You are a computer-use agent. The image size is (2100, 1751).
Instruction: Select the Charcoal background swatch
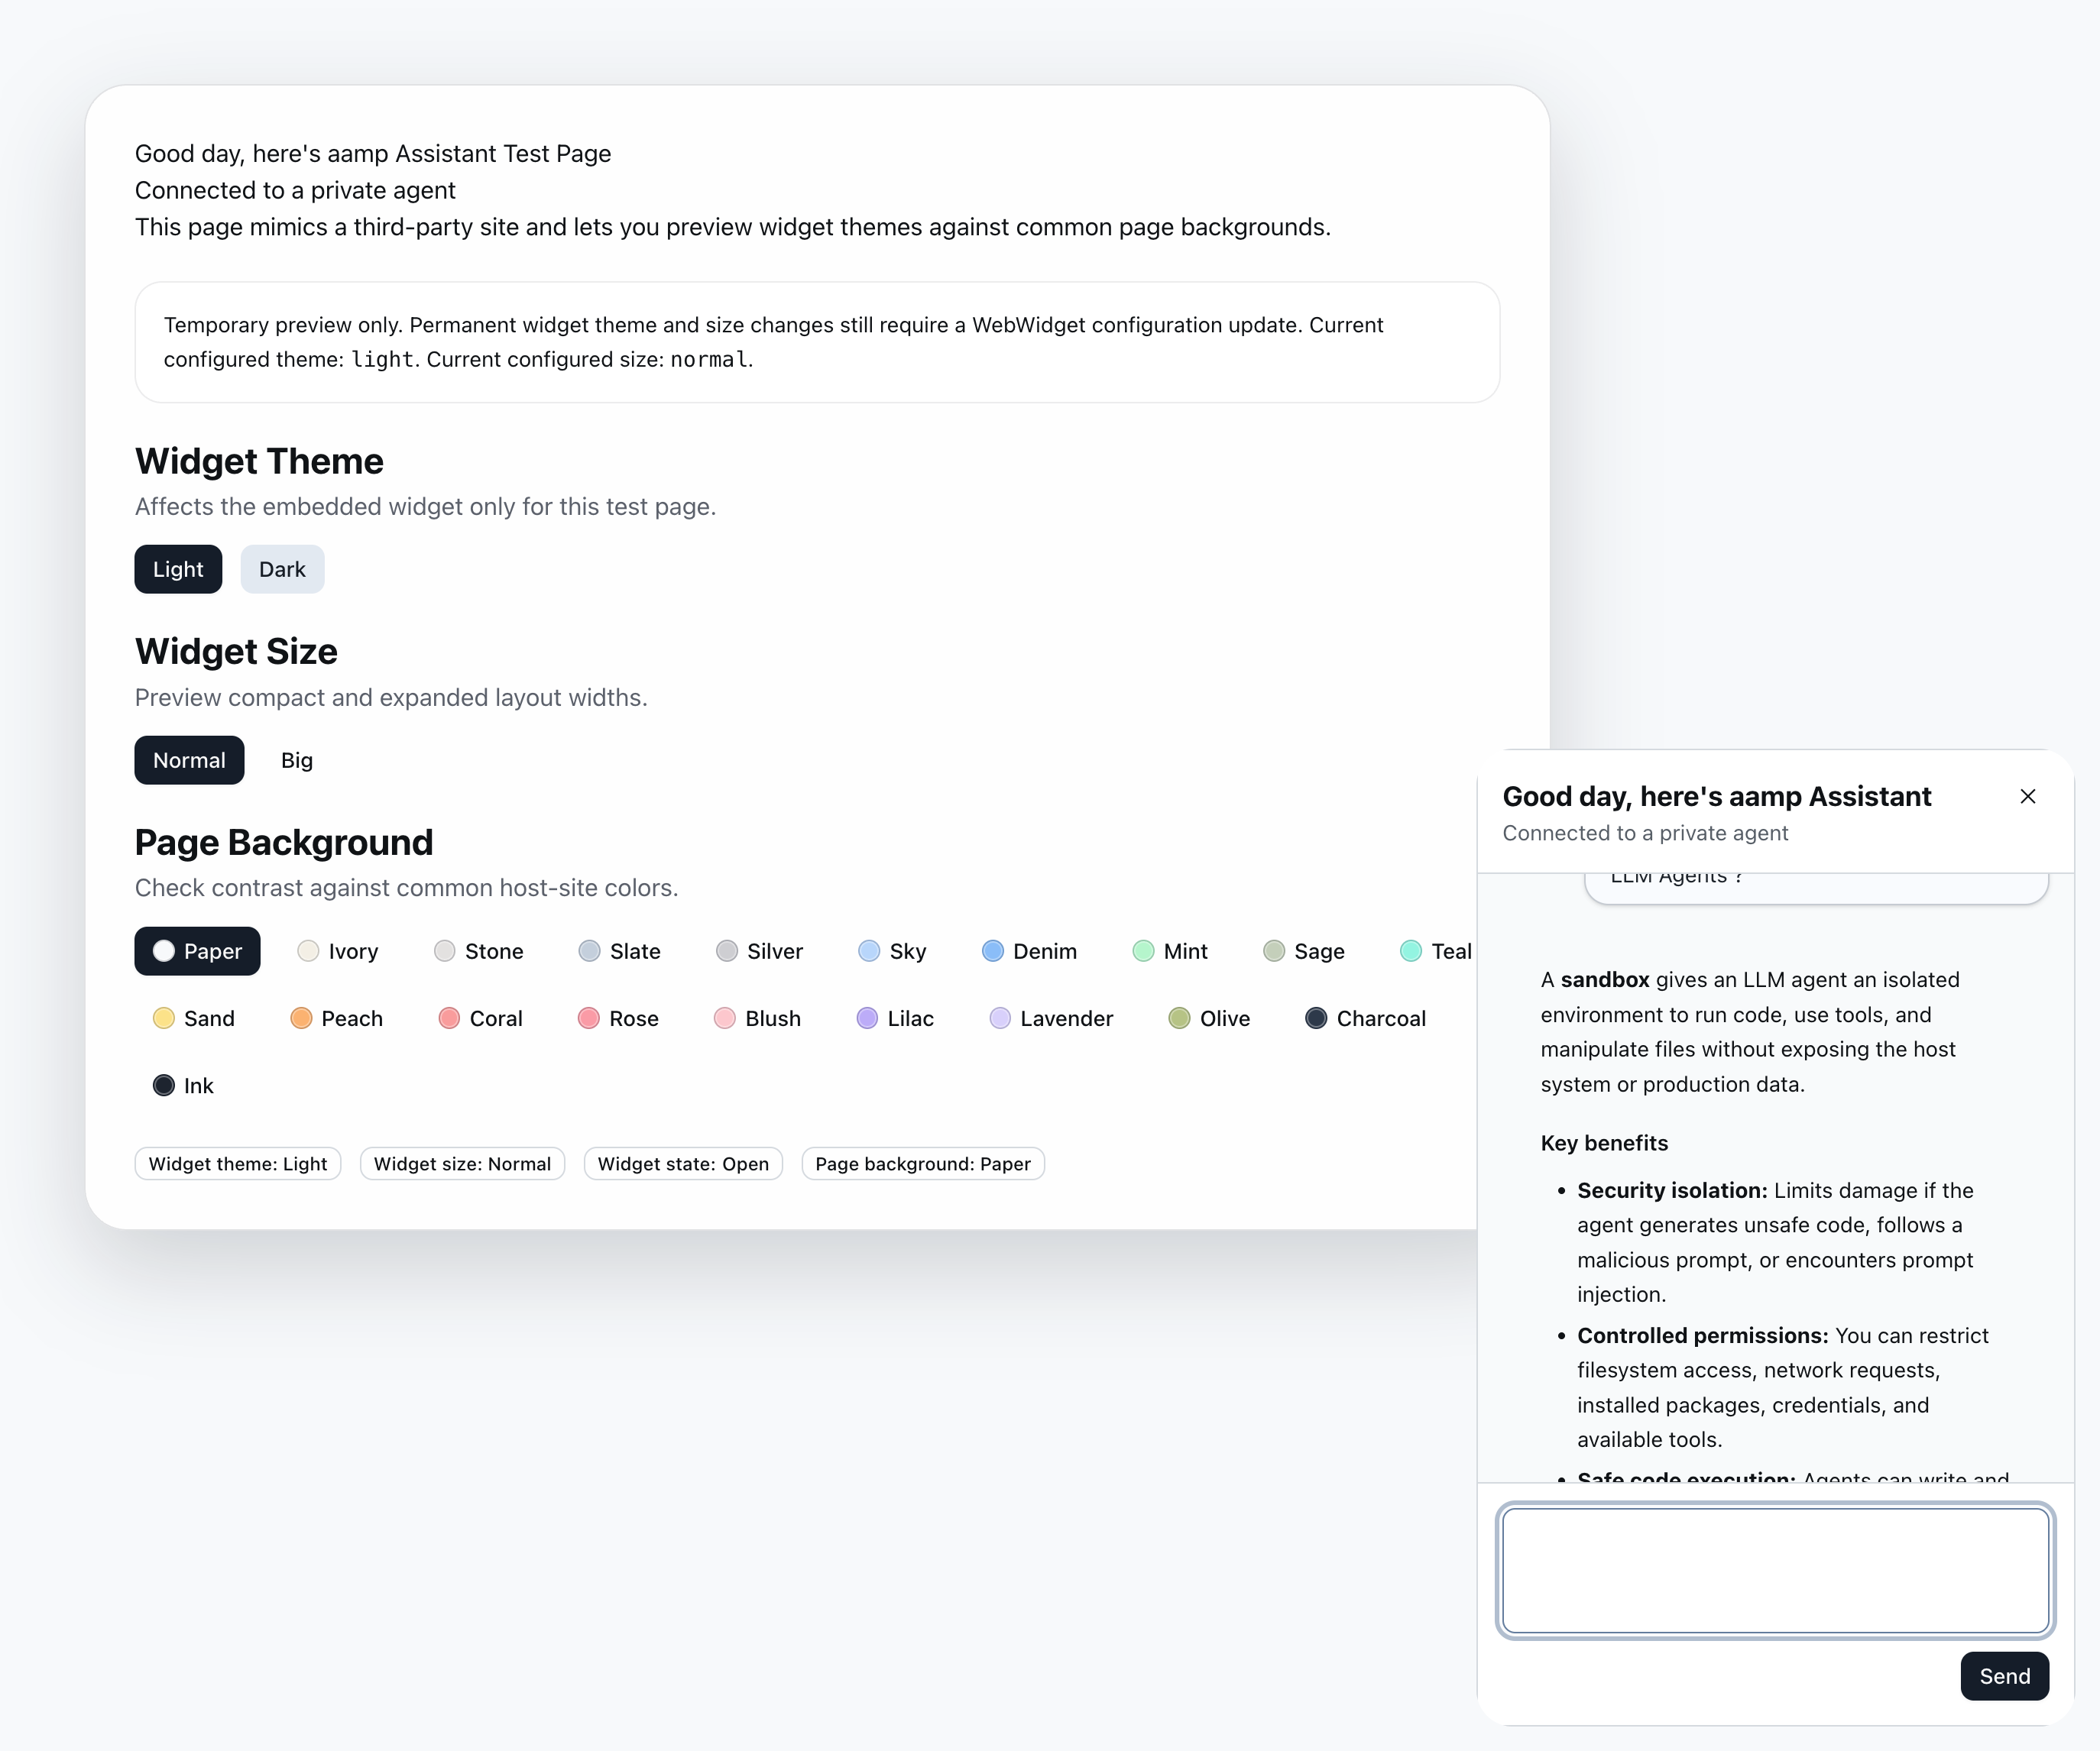[1366, 1018]
